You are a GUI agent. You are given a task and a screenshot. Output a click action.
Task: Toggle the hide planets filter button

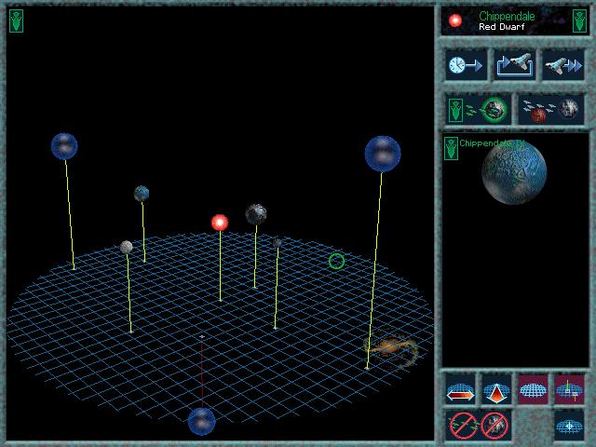[494, 425]
